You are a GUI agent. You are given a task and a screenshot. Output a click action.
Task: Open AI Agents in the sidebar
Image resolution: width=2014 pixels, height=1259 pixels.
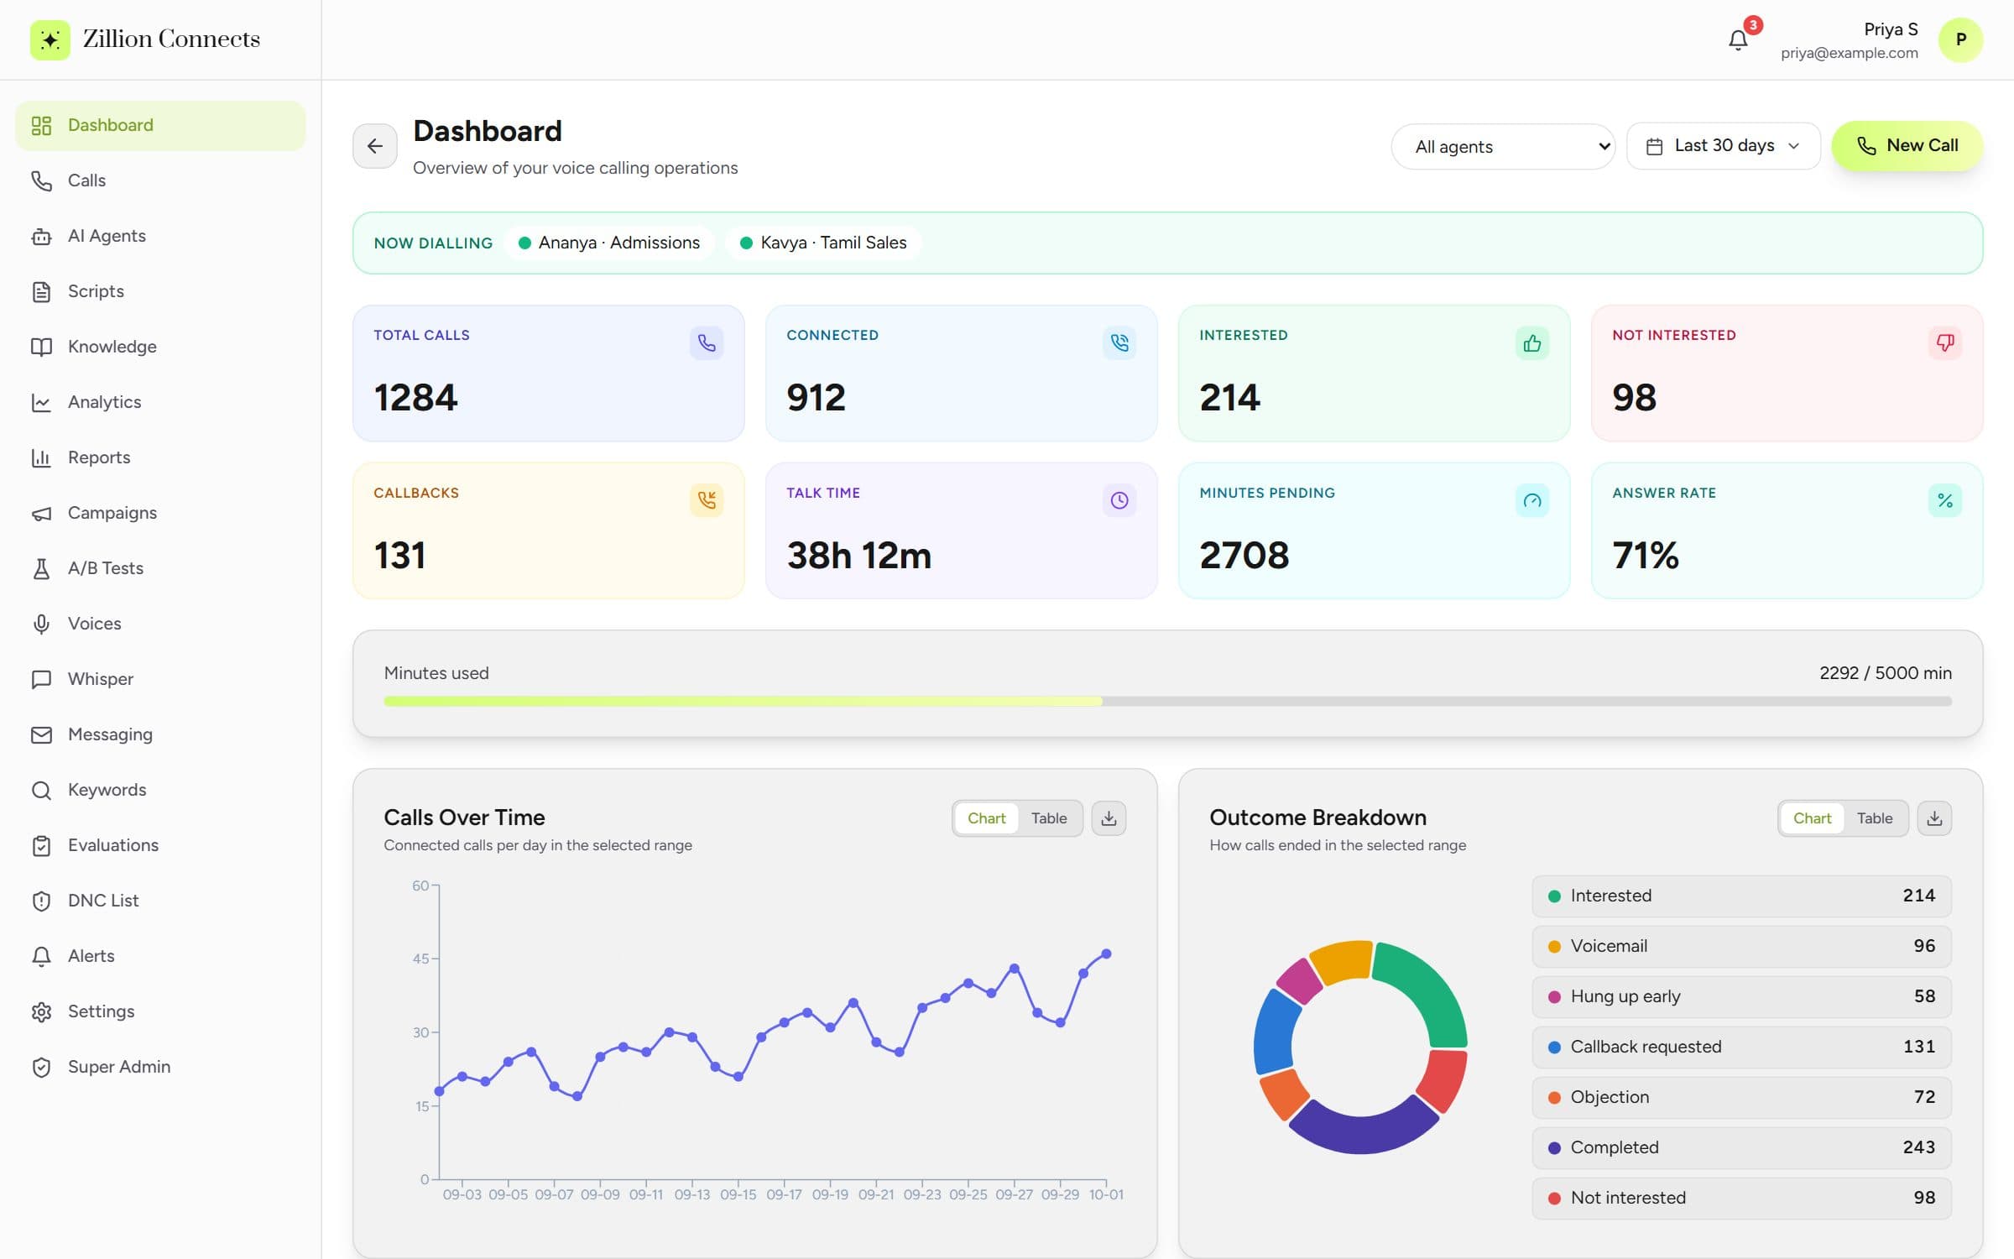[x=160, y=236]
